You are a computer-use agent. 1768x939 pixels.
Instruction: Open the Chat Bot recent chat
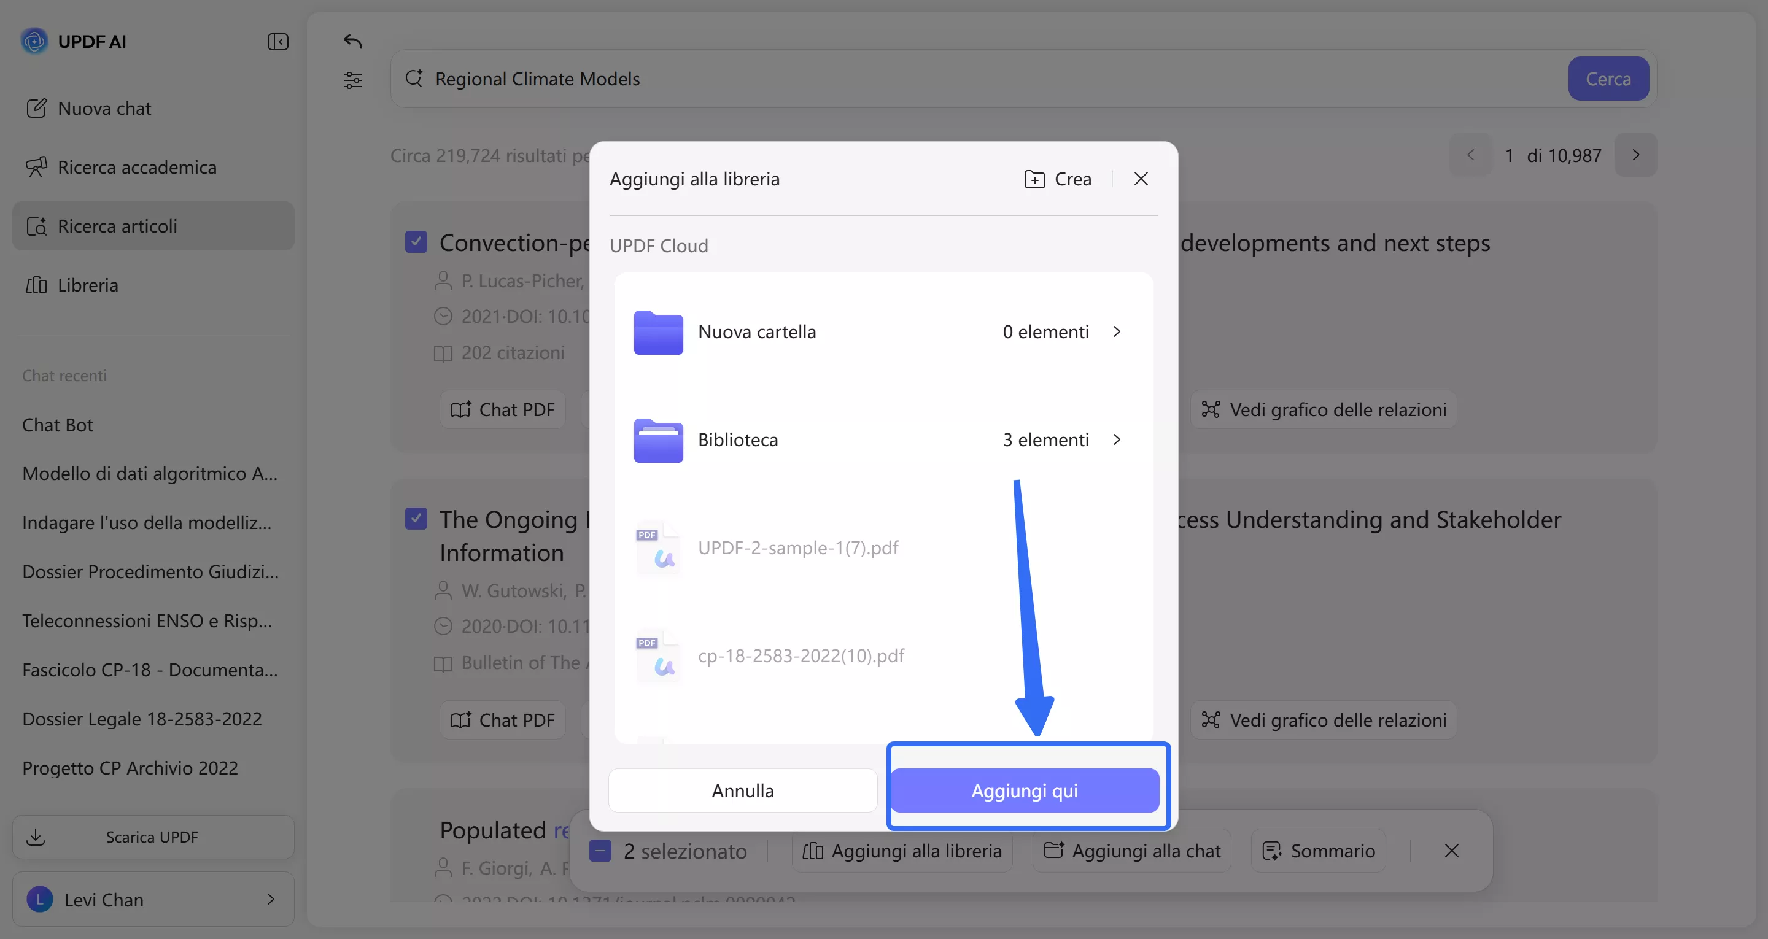[x=58, y=425]
